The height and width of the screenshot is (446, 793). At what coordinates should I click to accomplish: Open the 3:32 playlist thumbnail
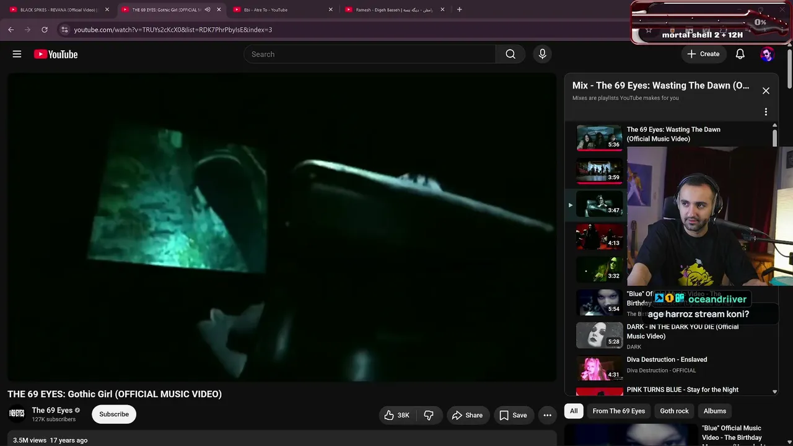point(599,269)
